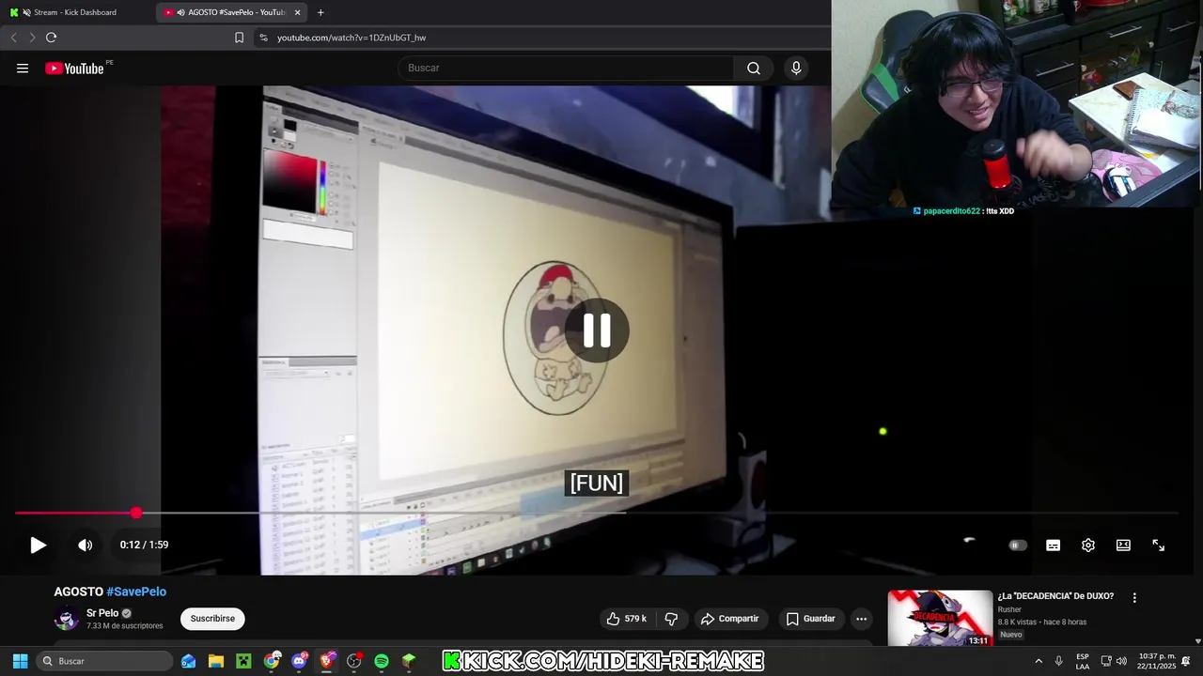The width and height of the screenshot is (1203, 676).
Task: Open the clock showing 10:37 p. m.
Action: [1157, 661]
